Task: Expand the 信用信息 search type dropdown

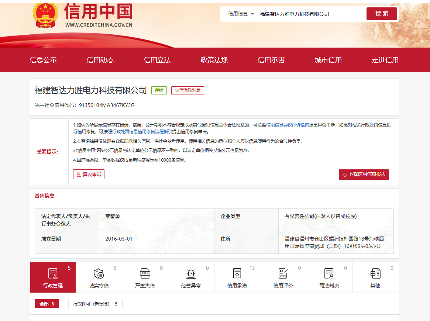Action: (x=241, y=14)
